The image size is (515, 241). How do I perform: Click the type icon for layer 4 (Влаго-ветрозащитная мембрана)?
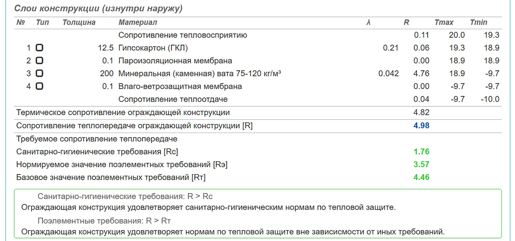pos(39,86)
